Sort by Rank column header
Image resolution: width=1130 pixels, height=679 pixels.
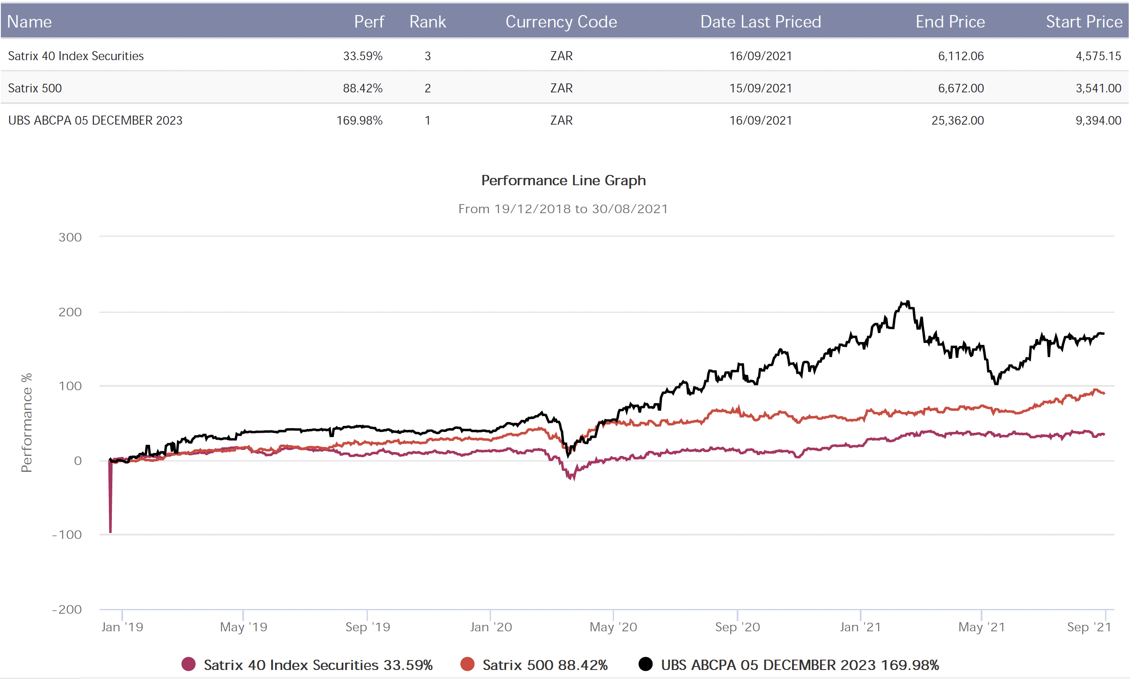[x=427, y=21]
